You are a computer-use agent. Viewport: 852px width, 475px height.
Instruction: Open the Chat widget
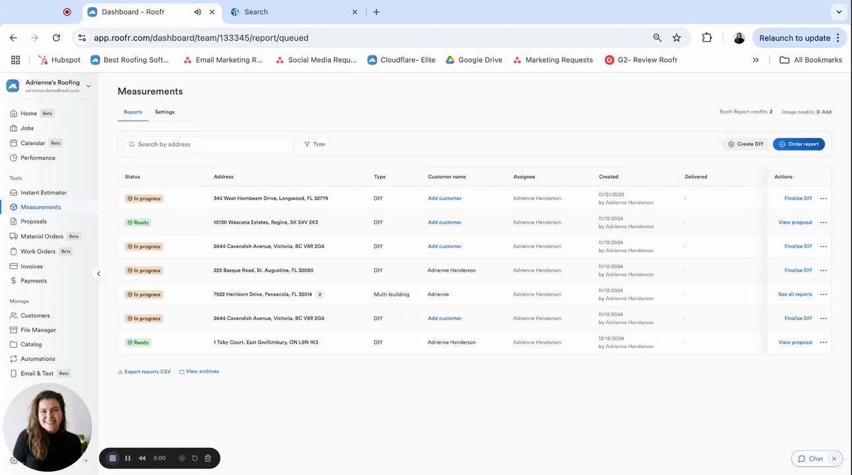tap(810, 459)
